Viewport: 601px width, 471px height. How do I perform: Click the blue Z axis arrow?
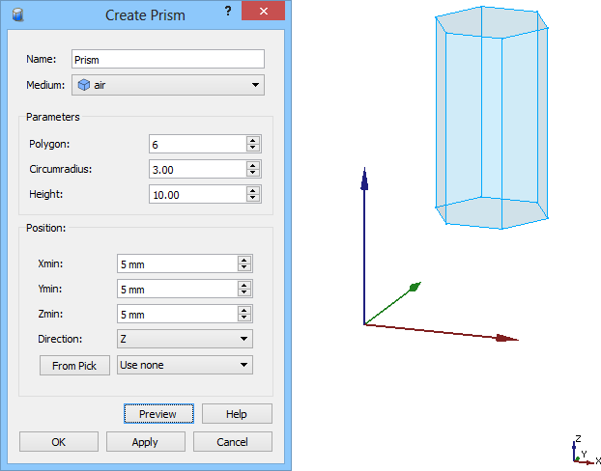pyautogui.click(x=364, y=245)
